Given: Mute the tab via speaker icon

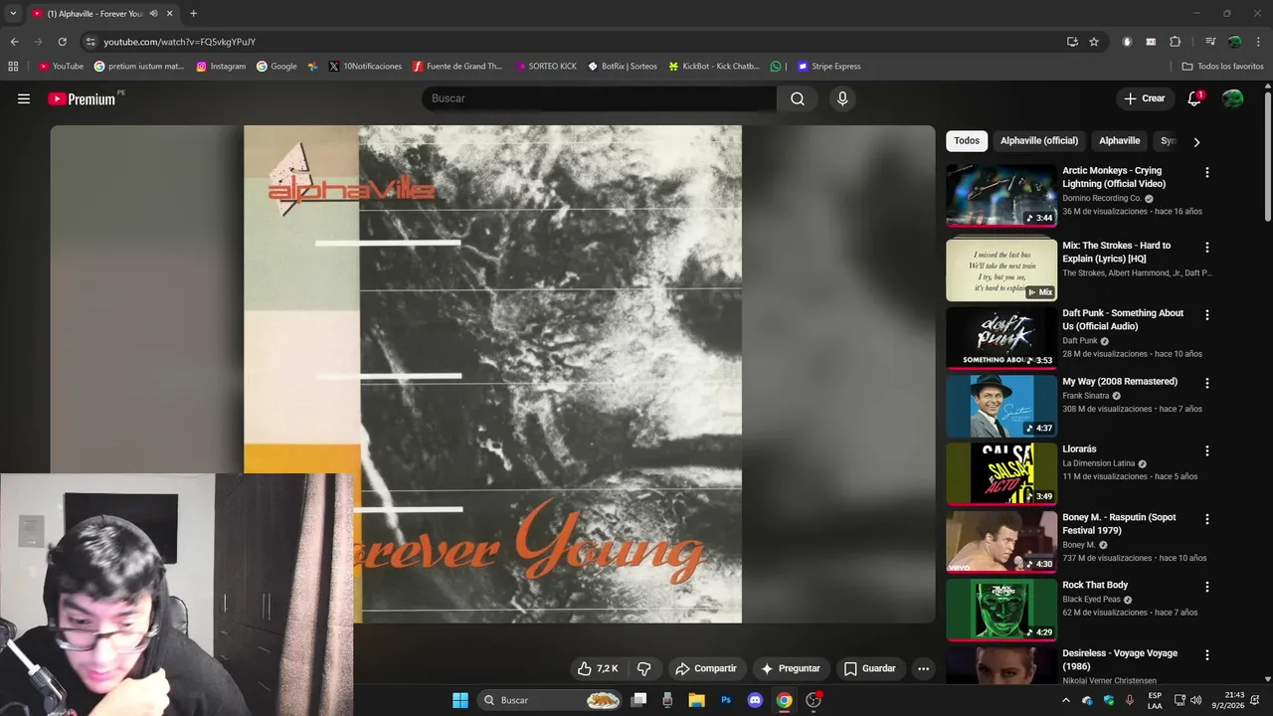Looking at the screenshot, I should [153, 14].
